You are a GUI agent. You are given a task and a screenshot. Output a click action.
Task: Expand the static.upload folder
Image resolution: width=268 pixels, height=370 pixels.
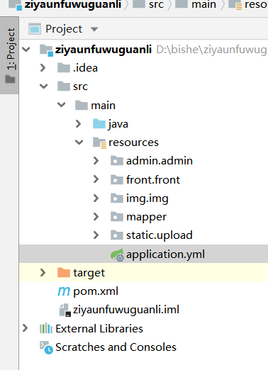pyautogui.click(x=96, y=235)
